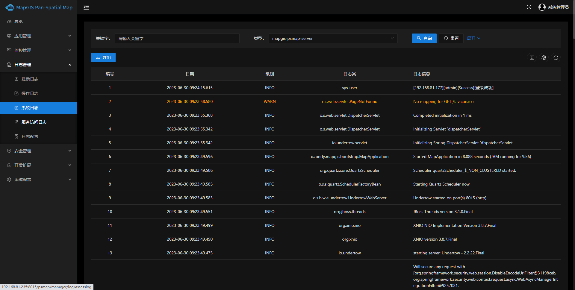Open the 类型 dropdown showing mapgis-psmap-server
The height and width of the screenshot is (290, 575).
333,38
